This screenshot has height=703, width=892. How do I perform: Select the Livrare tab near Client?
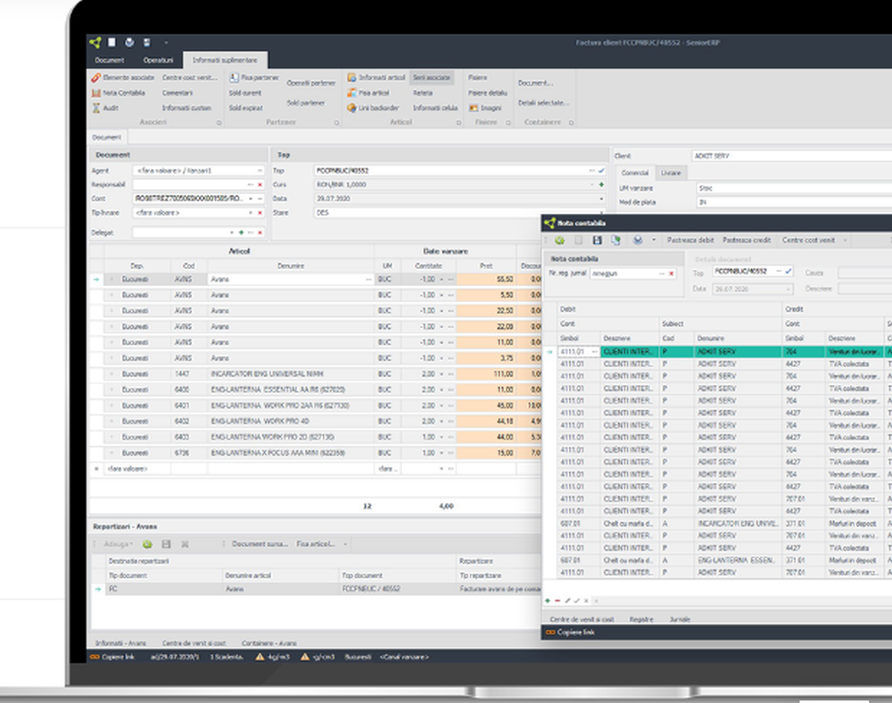(x=671, y=172)
